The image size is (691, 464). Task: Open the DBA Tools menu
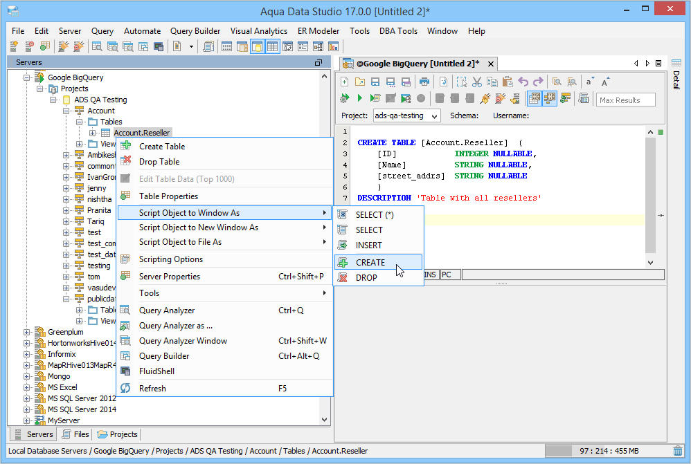(398, 31)
